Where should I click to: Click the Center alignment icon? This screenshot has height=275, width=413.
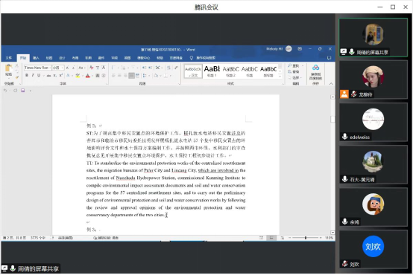coord(119,76)
